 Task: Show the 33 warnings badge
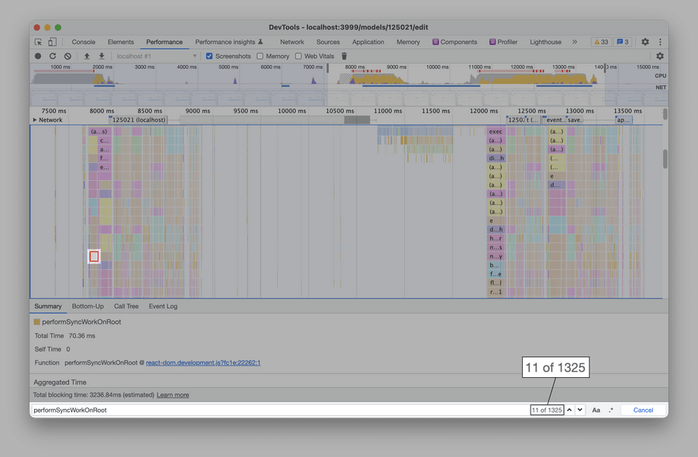(x=601, y=42)
